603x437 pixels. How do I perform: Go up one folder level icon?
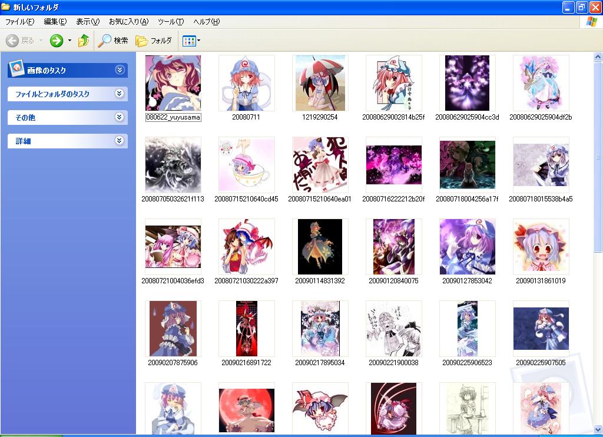pos(84,41)
